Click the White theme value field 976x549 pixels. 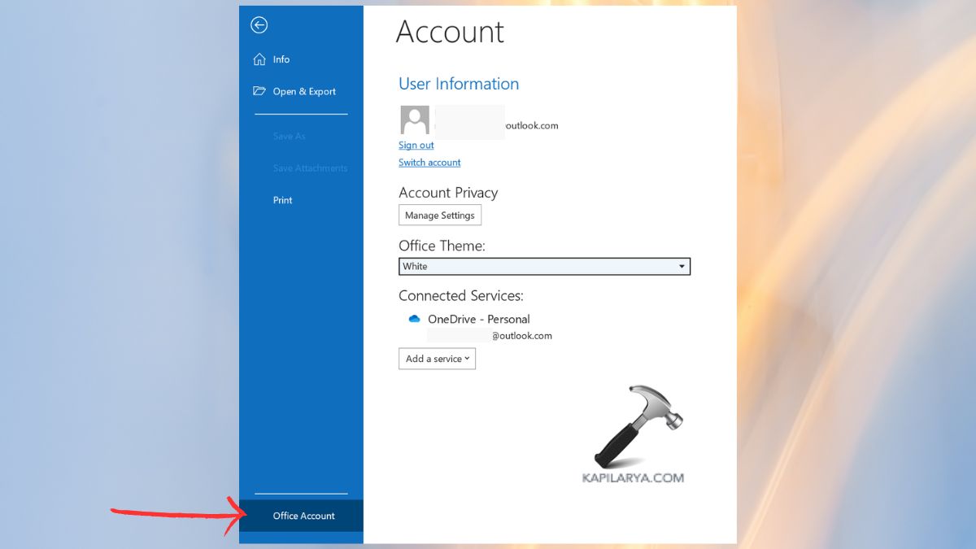(x=488, y=266)
